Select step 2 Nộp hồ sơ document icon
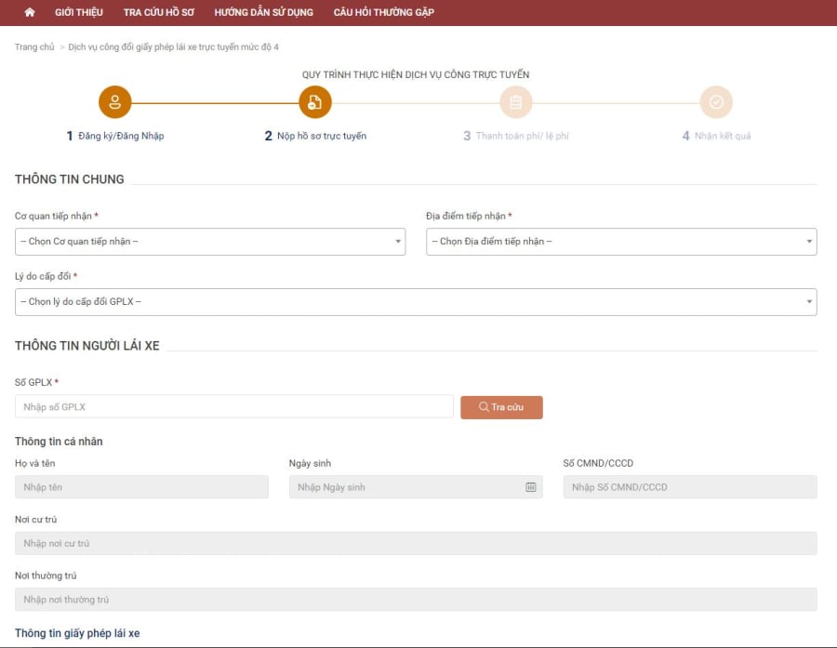The width and height of the screenshot is (837, 648). (315, 102)
